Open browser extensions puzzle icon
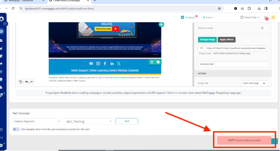The height and width of the screenshot is (151, 280). tap(249, 8)
